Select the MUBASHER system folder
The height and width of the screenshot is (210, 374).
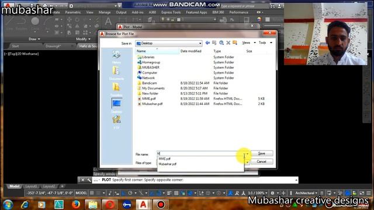point(148,68)
